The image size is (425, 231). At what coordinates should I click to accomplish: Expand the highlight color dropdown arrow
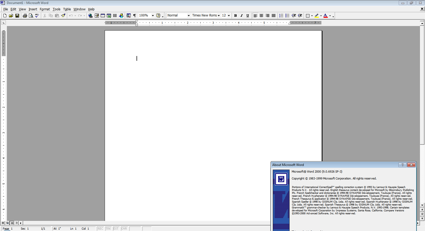321,16
